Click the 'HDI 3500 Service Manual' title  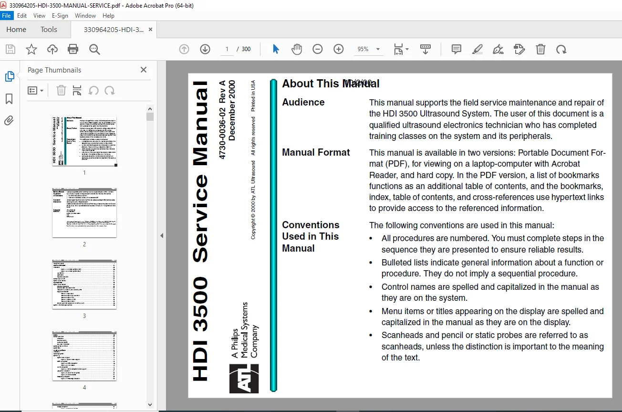(200, 232)
